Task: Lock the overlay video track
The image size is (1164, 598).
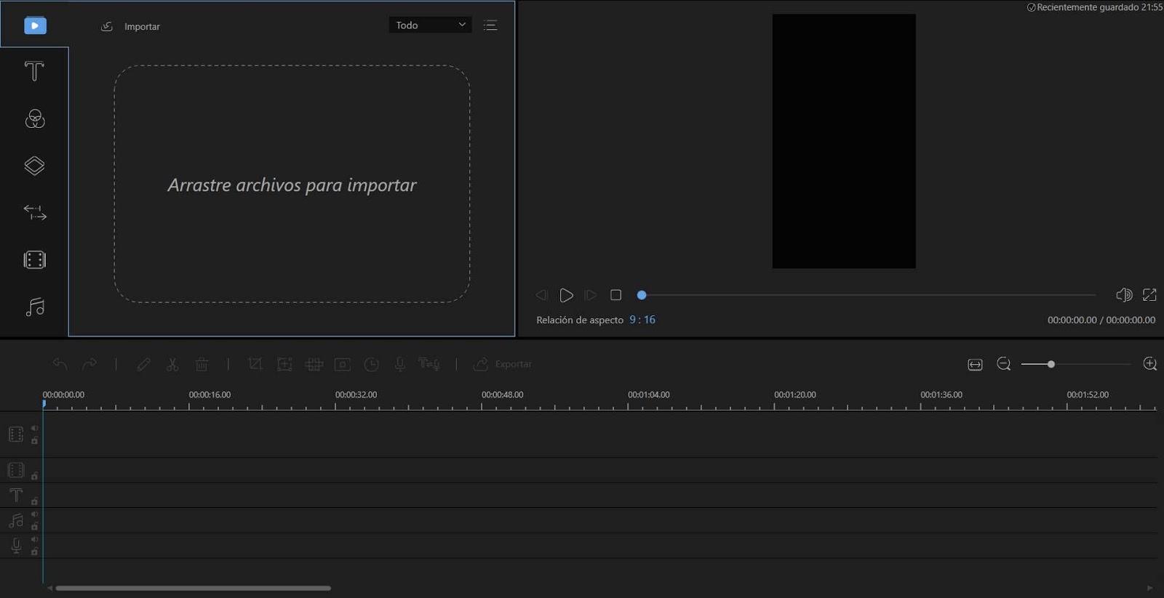Action: click(x=34, y=476)
